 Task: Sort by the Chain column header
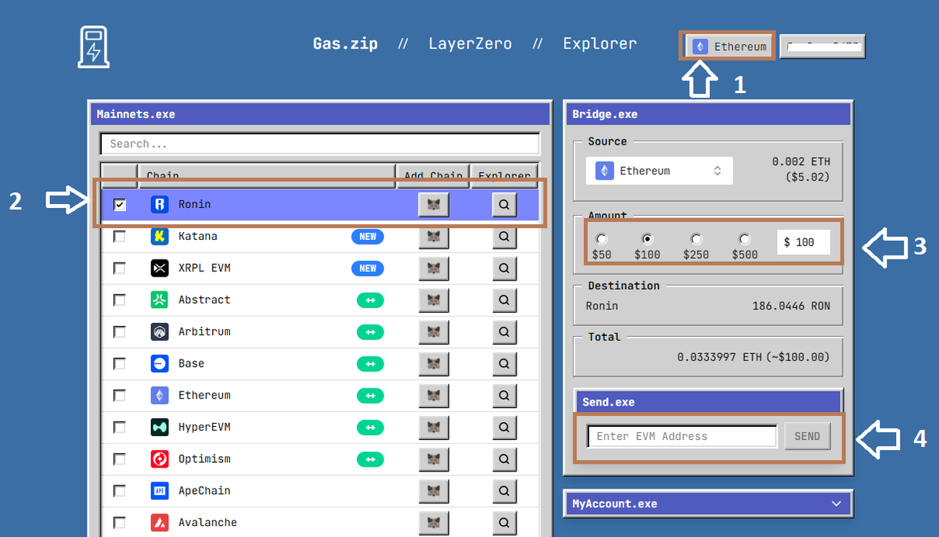tap(266, 175)
